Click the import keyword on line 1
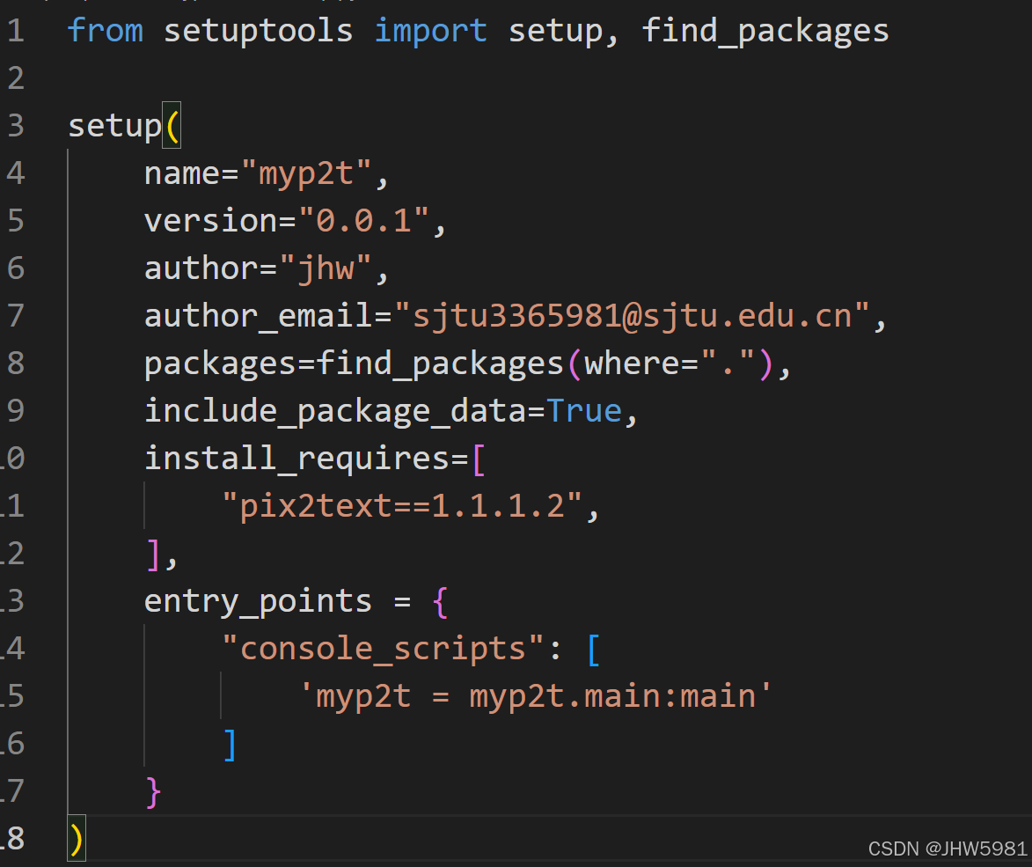This screenshot has height=867, width=1032. point(430,30)
